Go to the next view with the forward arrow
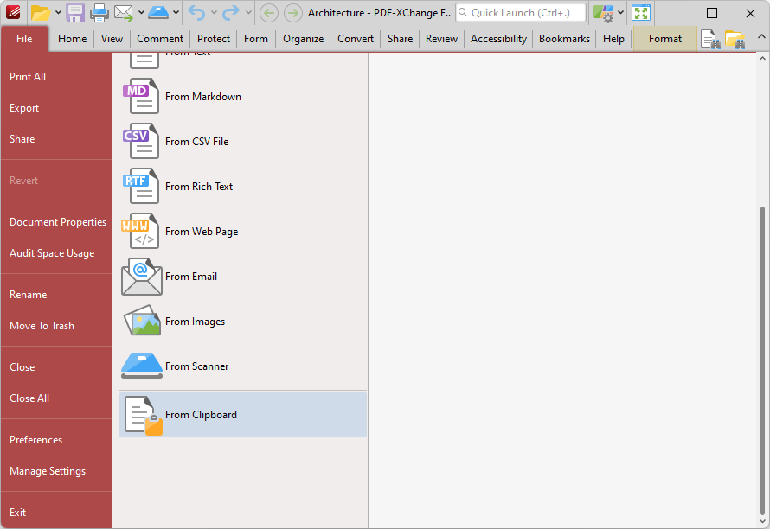This screenshot has width=770, height=529. point(293,13)
